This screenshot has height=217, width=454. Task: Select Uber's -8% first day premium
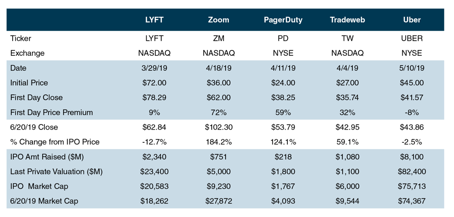click(412, 112)
